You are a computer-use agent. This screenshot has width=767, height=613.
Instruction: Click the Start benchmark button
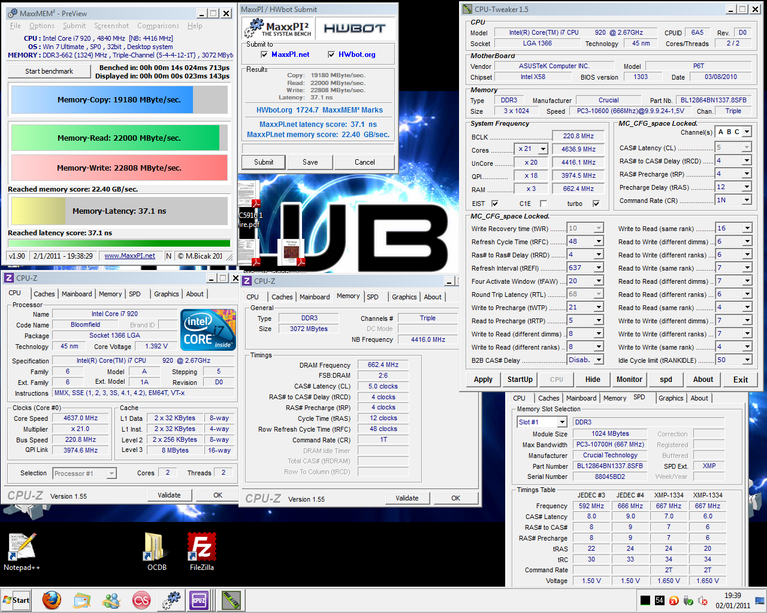click(49, 71)
